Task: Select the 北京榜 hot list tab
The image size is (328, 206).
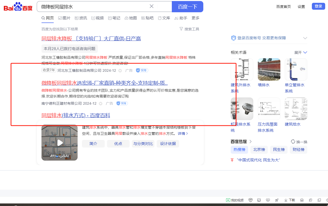Action: tap(259, 150)
